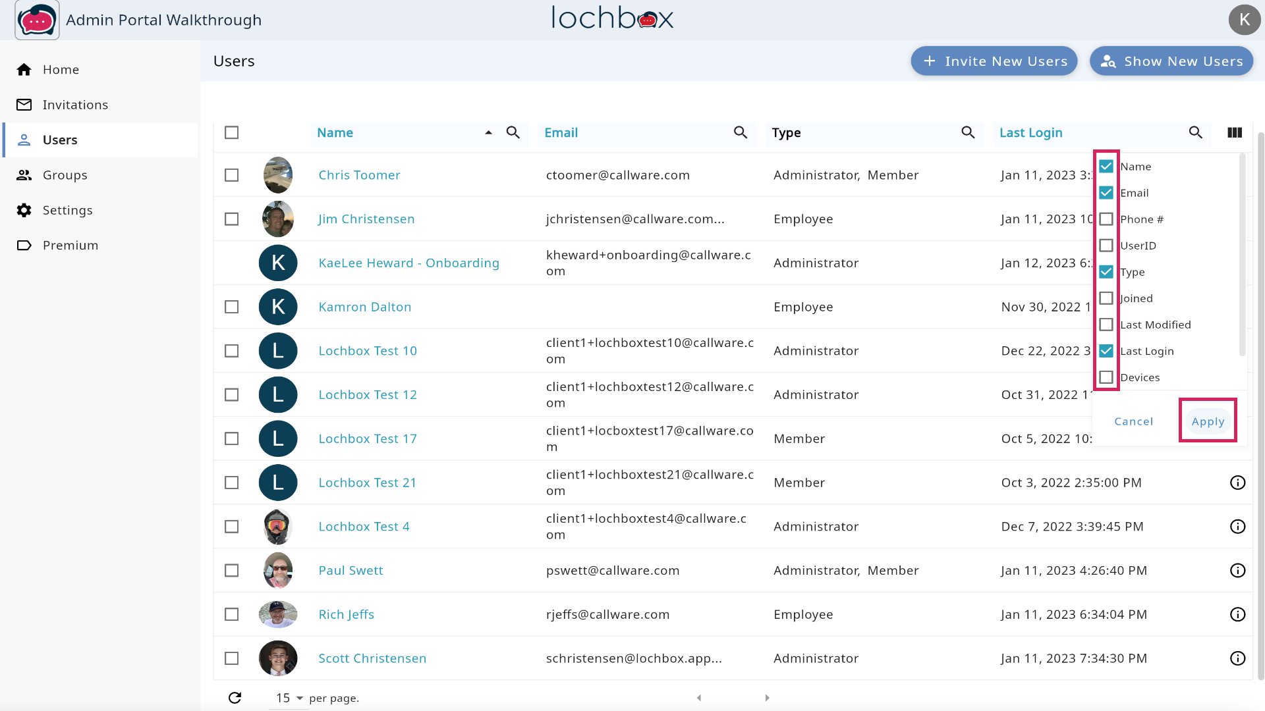Image resolution: width=1265 pixels, height=711 pixels.
Task: Click the Name column search icon
Action: click(513, 132)
